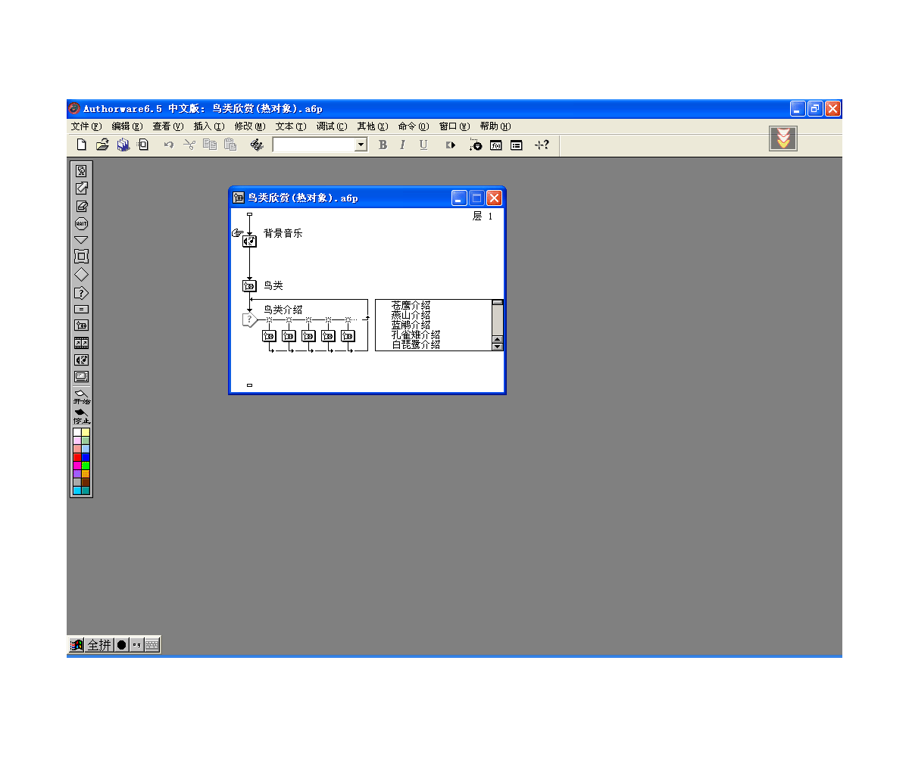This screenshot has height=757, width=909.
Task: Select the Display icon in the palette
Action: 81,171
